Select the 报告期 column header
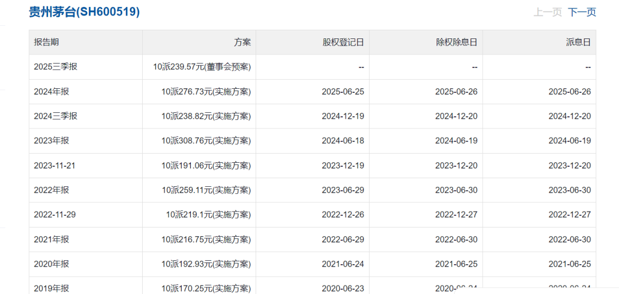This screenshot has width=619, height=294. [x=46, y=42]
